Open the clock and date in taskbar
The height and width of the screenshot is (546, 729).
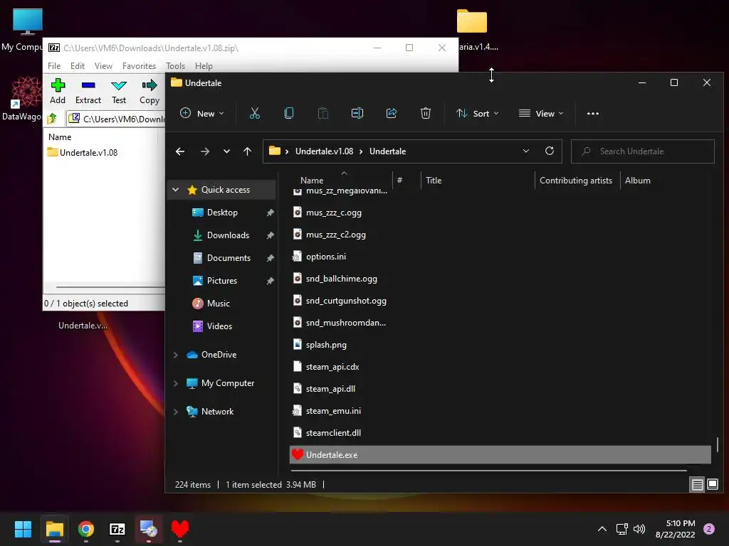pos(676,529)
